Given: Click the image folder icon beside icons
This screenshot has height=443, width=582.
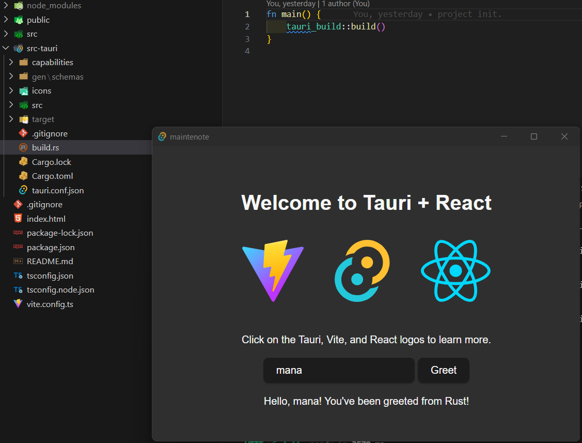Looking at the screenshot, I should click(24, 90).
